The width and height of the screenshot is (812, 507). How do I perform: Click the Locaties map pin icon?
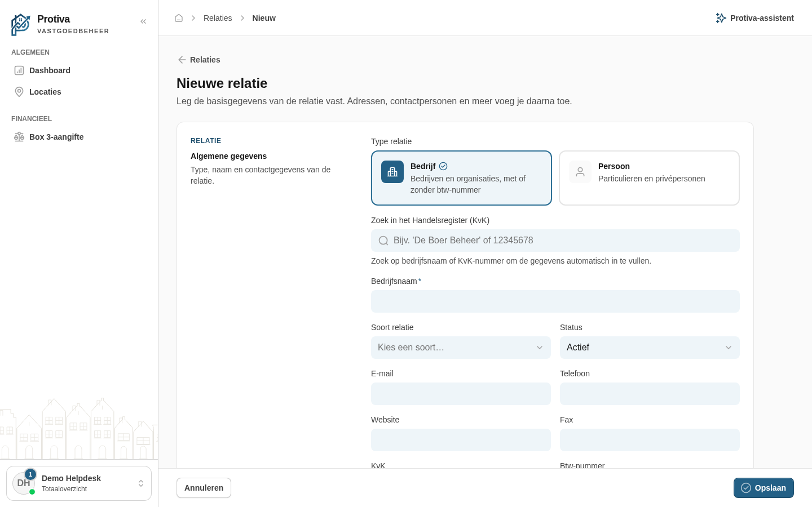click(x=19, y=92)
